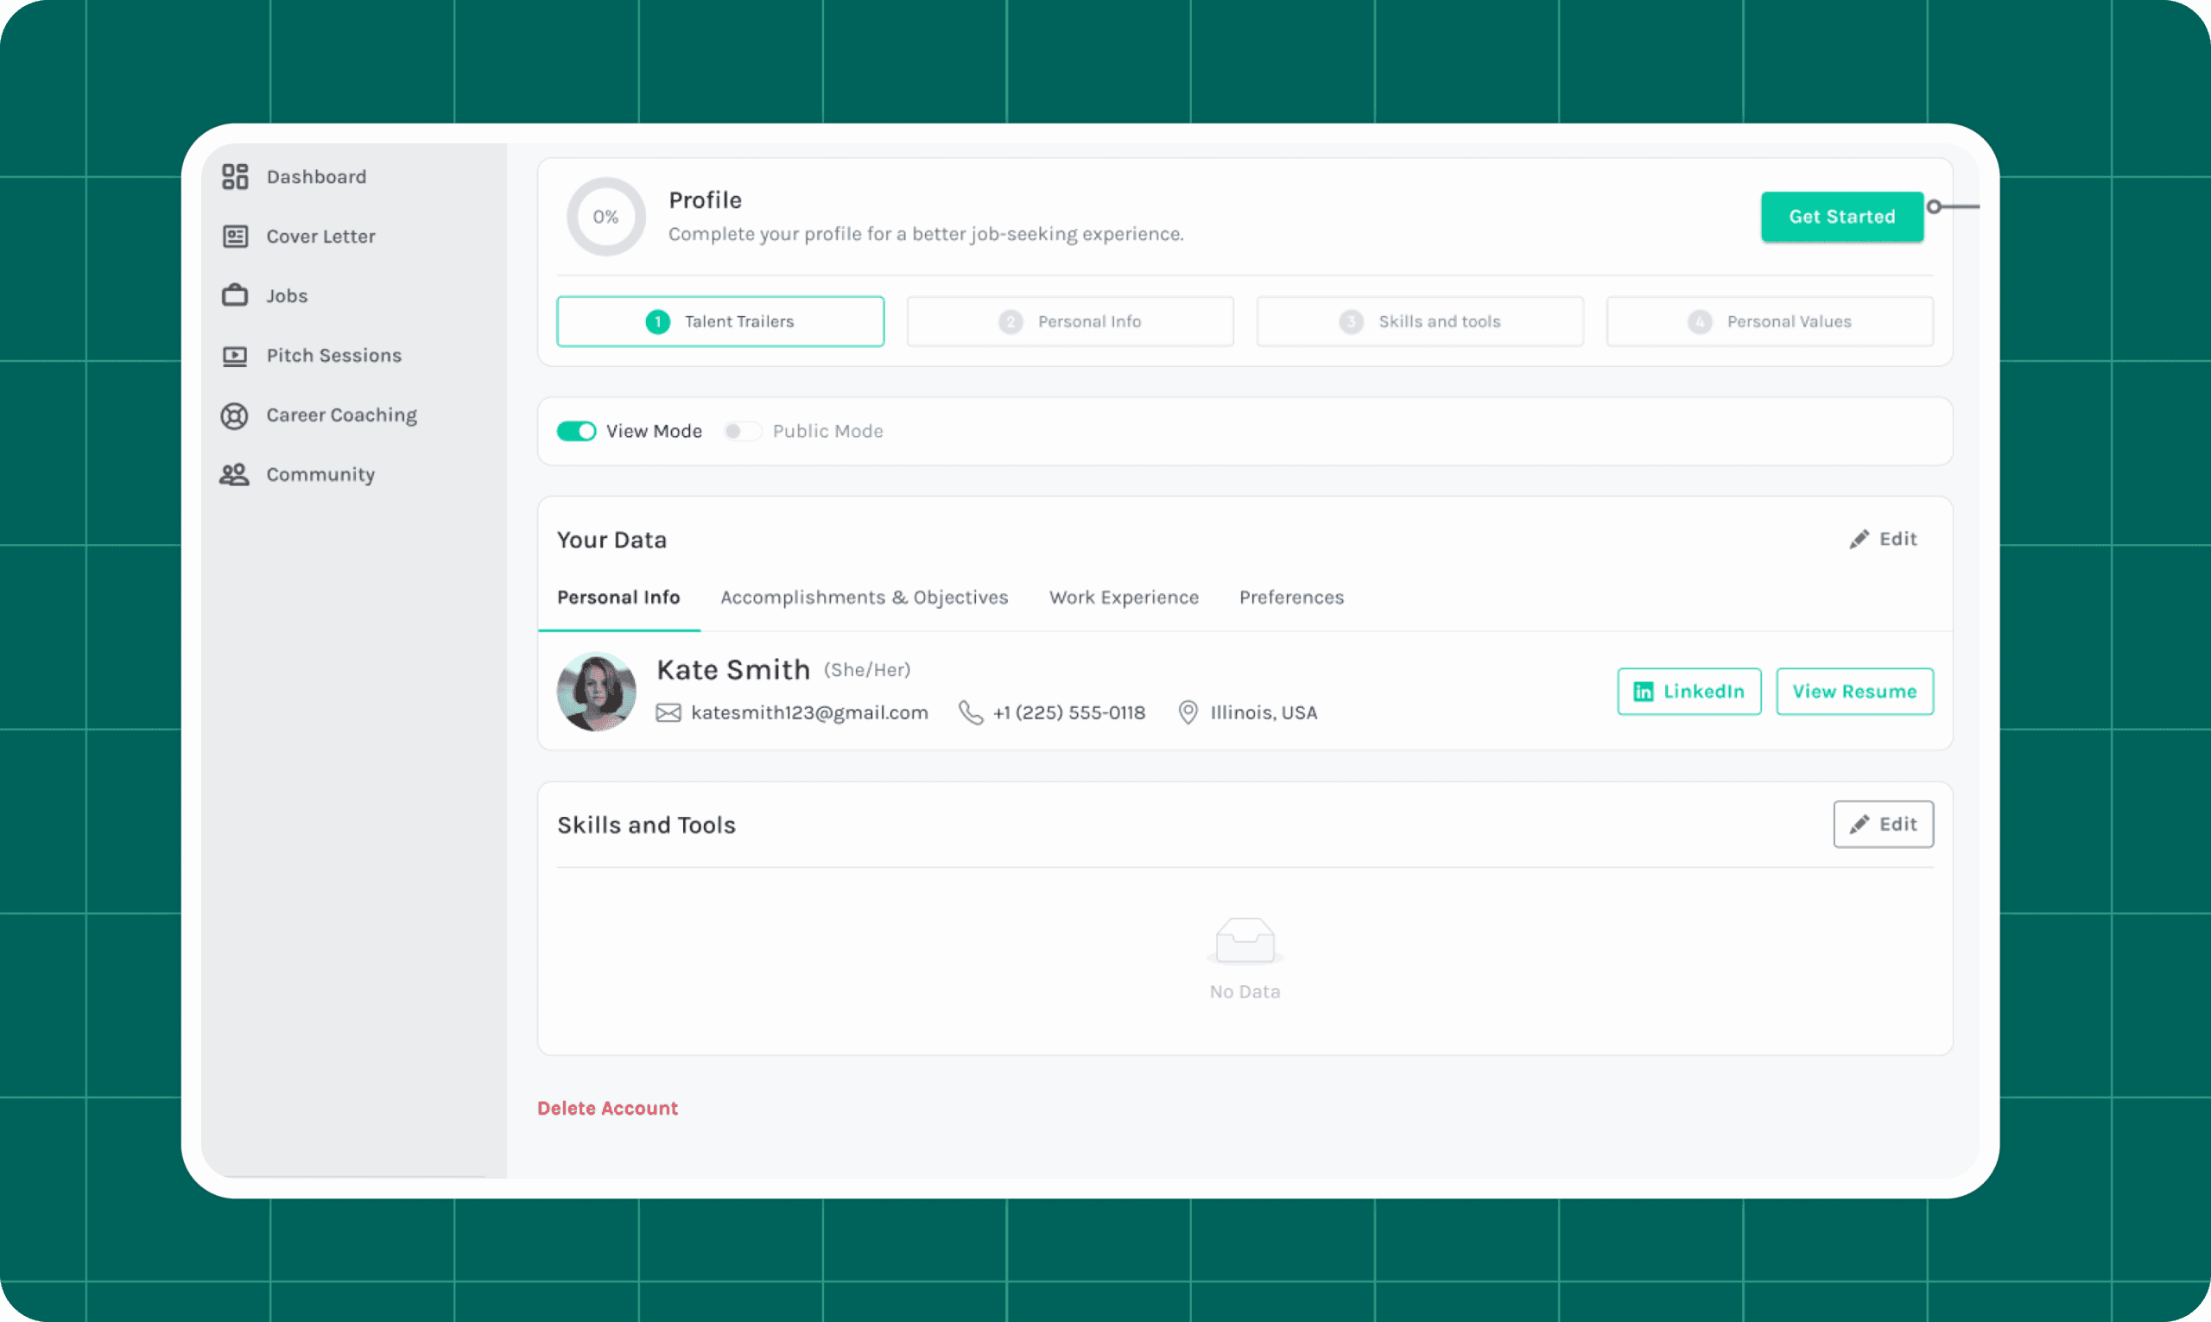Screen dimensions: 2211x1322
Task: Go to the Personal Info step 2
Action: click(1070, 321)
